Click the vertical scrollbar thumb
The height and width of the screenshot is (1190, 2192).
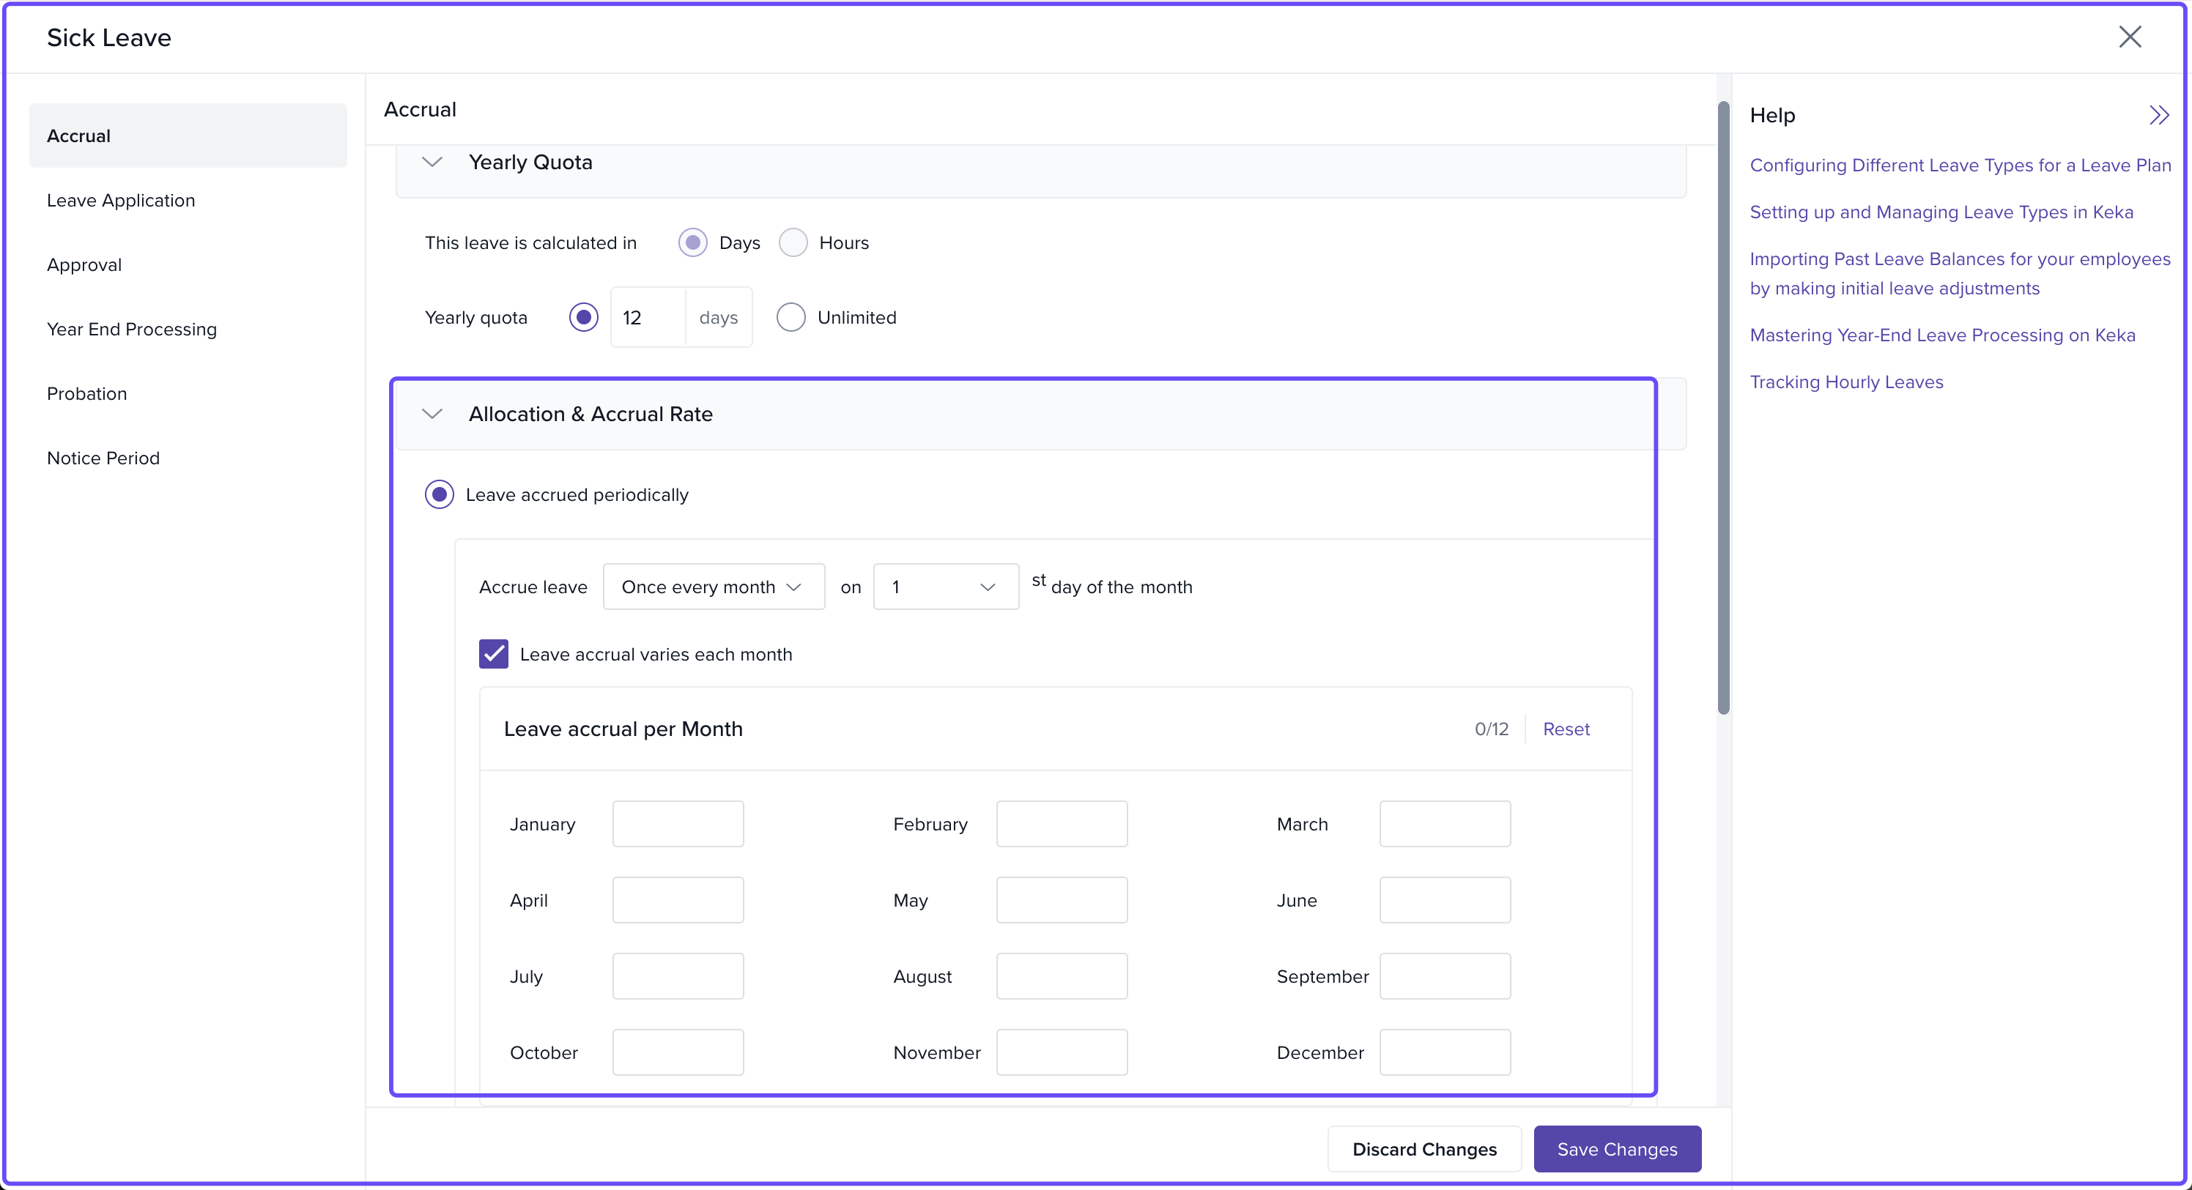pyautogui.click(x=1723, y=409)
